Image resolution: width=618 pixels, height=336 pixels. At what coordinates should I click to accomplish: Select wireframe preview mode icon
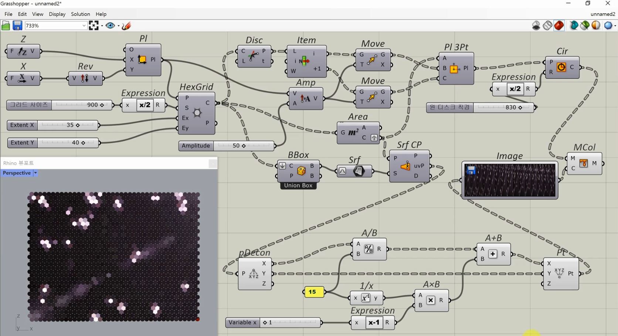click(x=547, y=25)
